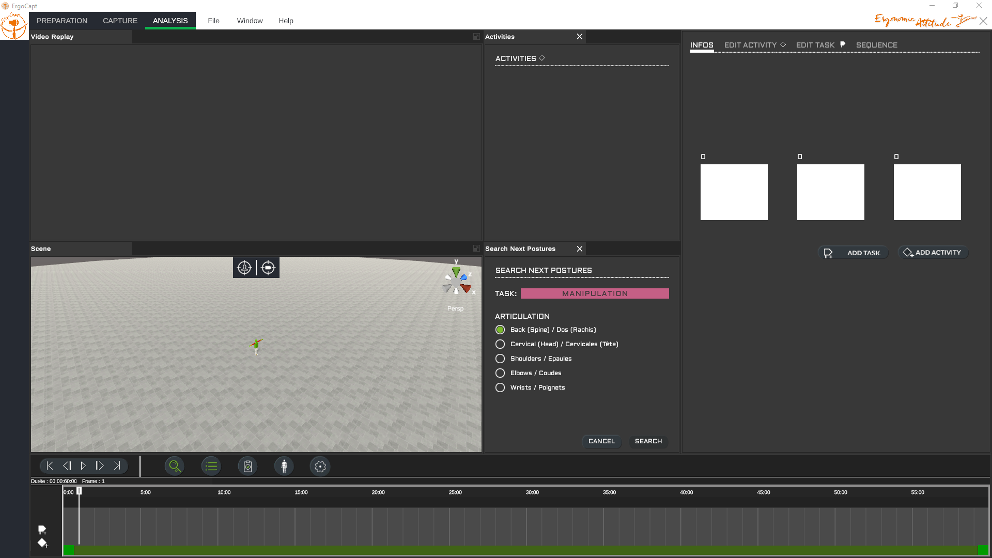
Task: Click the first white thumbnail in INFOS
Action: (x=734, y=192)
